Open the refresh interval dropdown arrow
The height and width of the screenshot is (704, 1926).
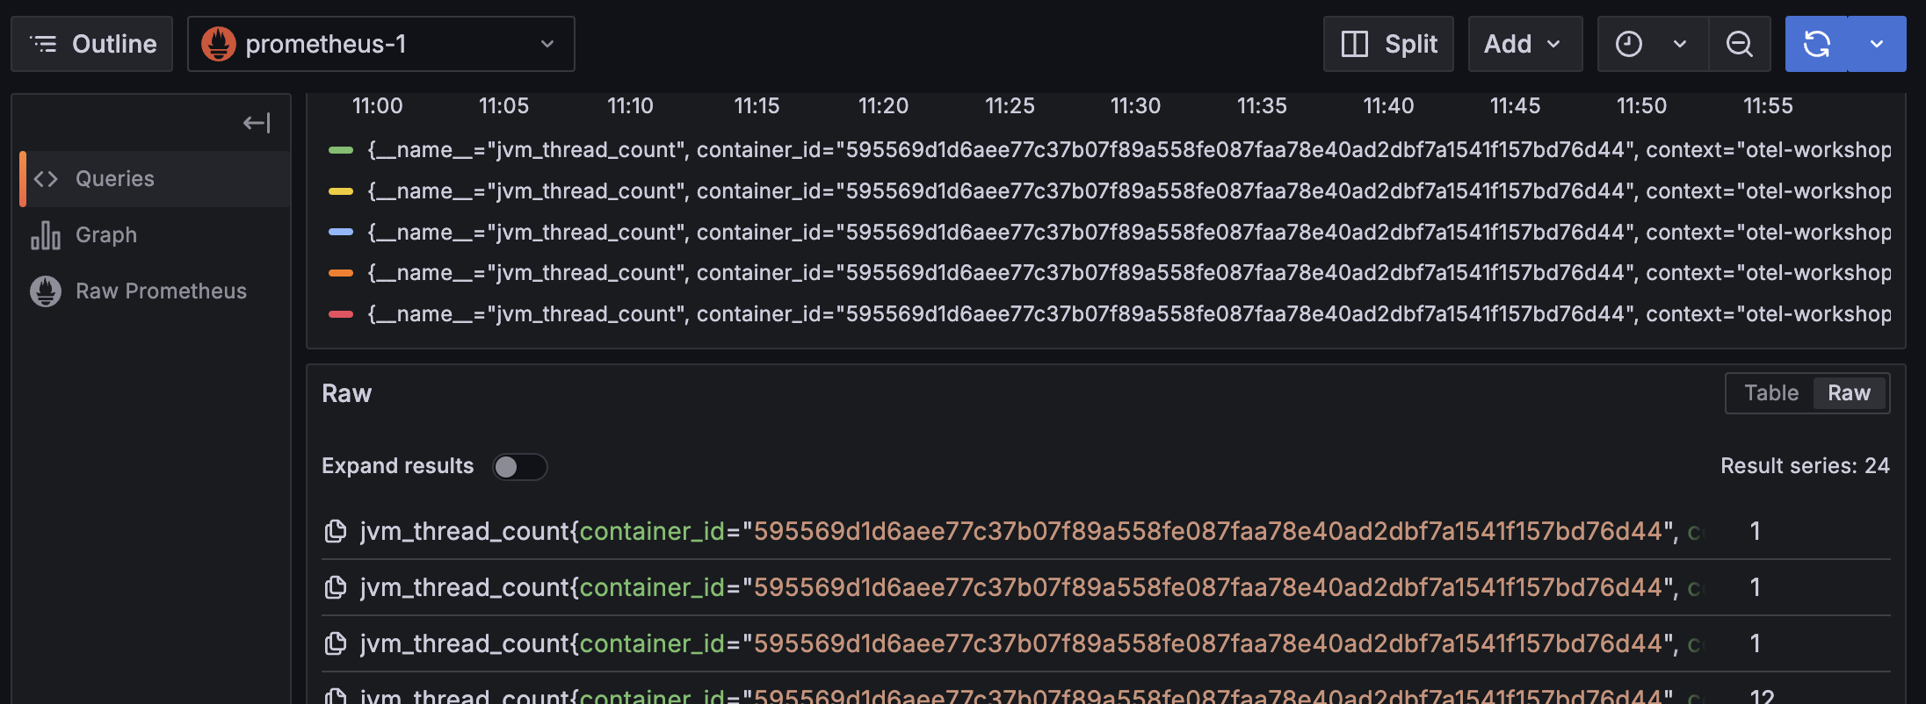[x=1877, y=44]
